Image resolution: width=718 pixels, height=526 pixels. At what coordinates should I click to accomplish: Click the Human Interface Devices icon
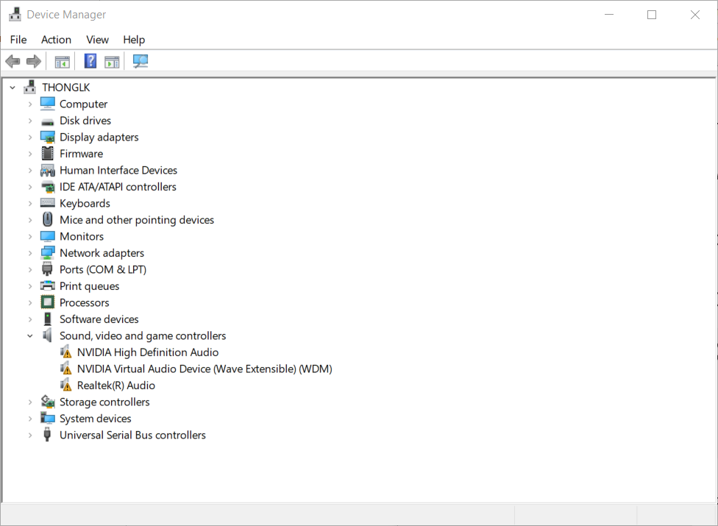48,170
